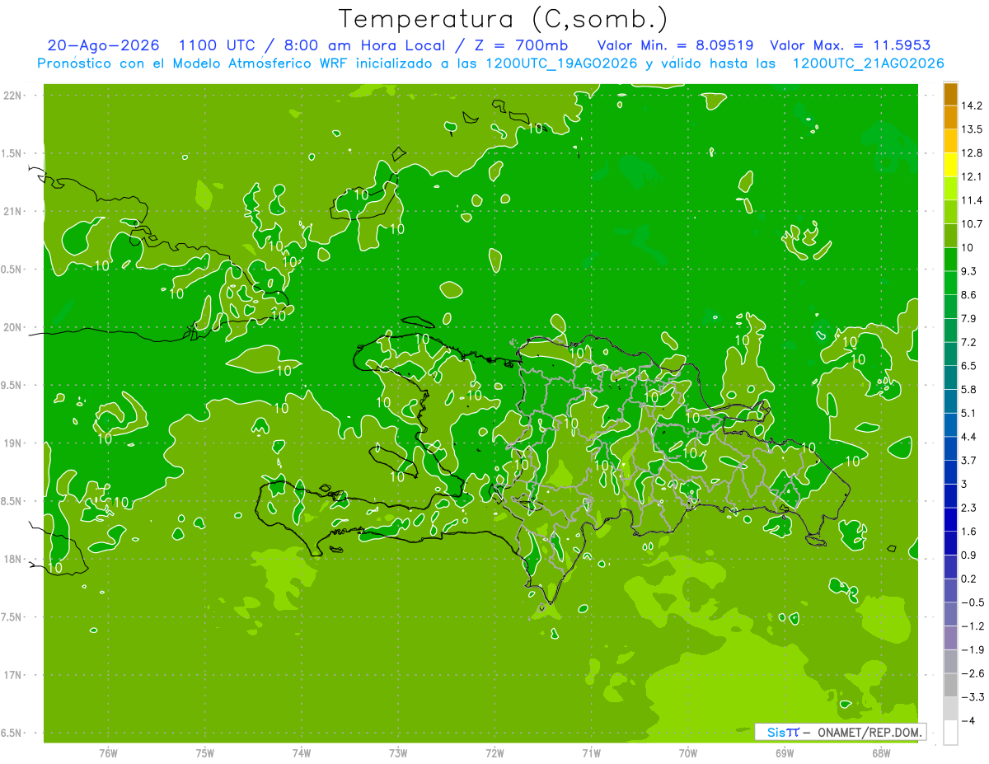Image resolution: width=989 pixels, height=764 pixels.
Task: Click the yellow swatch between 12.1 and 12.8
Action: pyautogui.click(x=950, y=165)
